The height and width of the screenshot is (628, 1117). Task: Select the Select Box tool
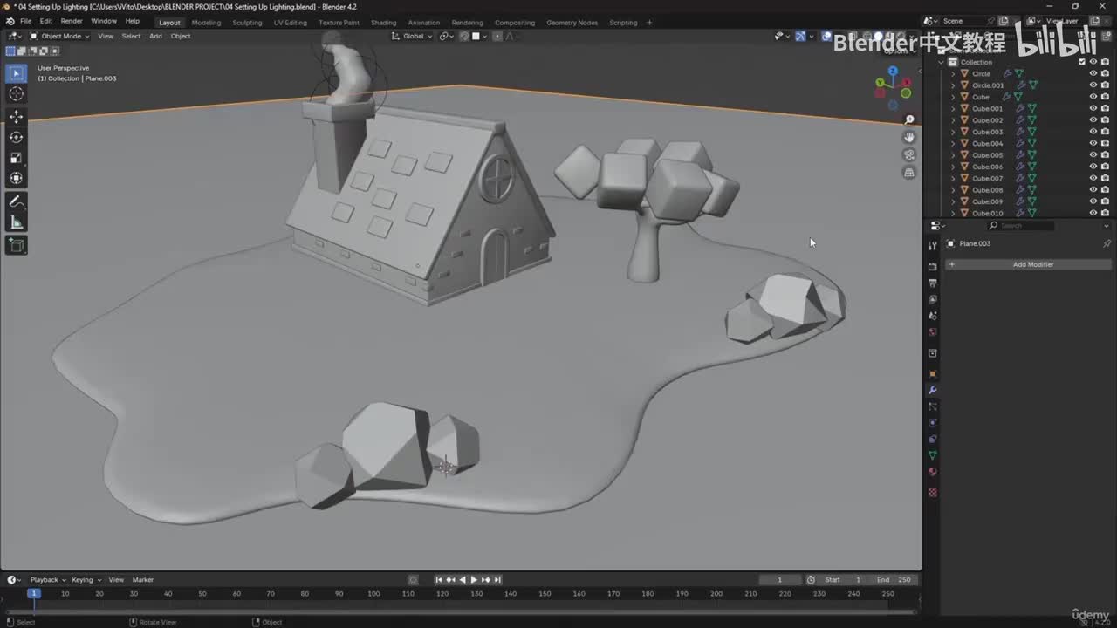[16, 73]
